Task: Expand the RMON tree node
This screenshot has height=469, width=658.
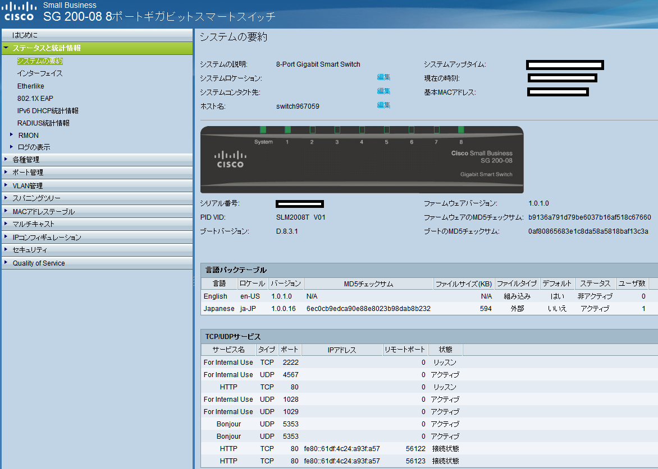Action: [11, 135]
